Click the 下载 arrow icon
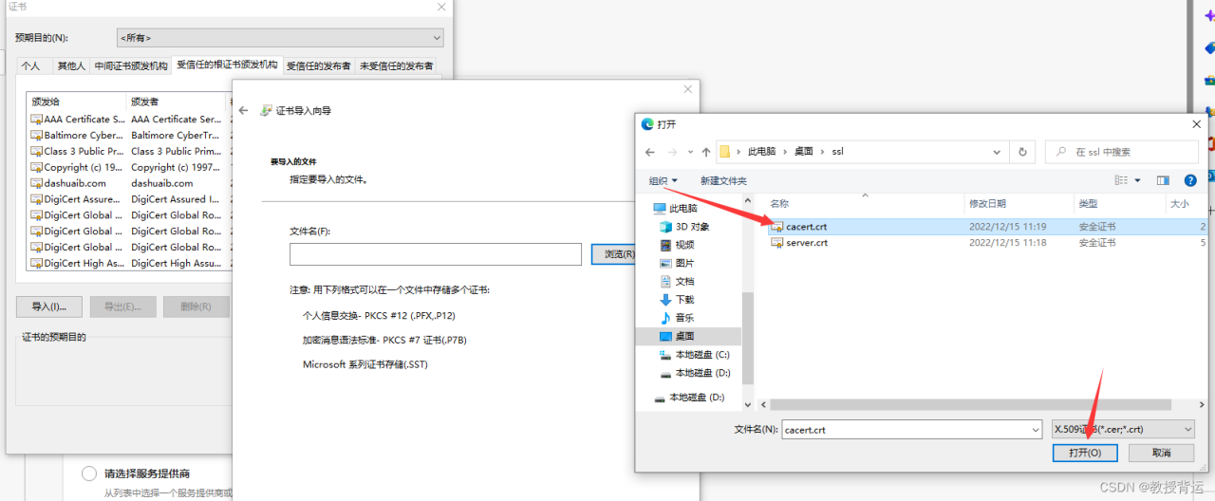 (x=666, y=300)
